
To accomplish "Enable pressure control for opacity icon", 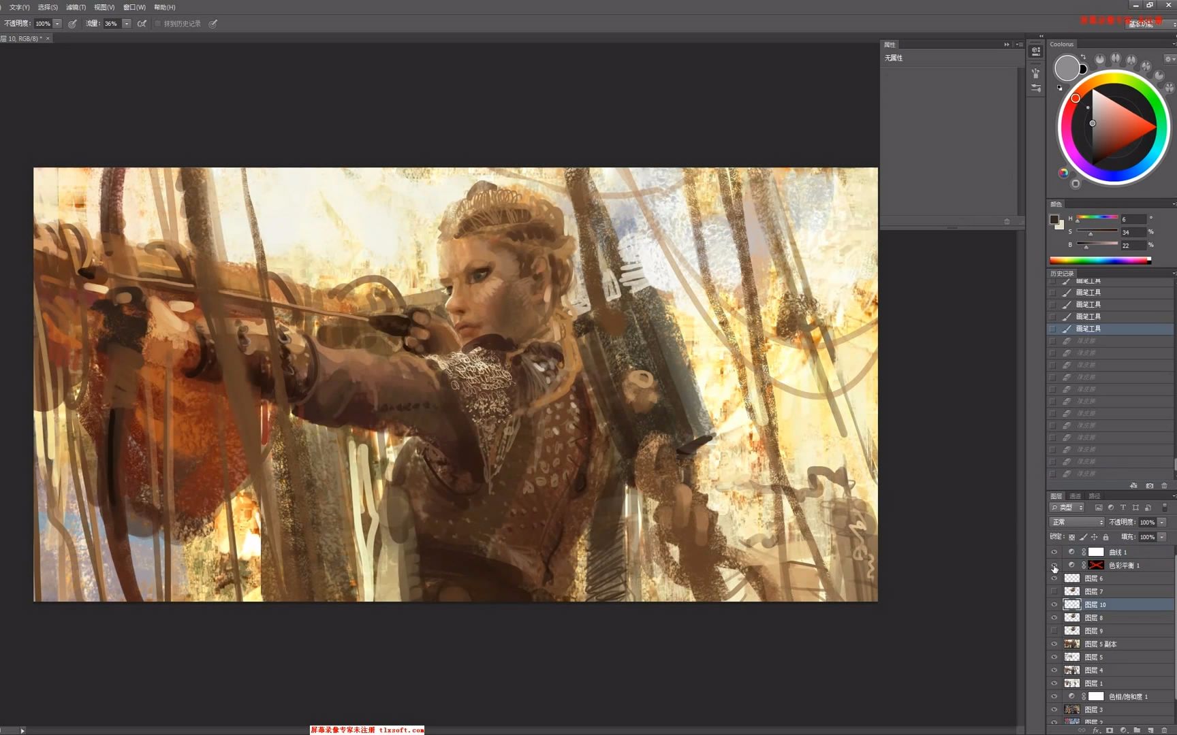I will click(72, 24).
